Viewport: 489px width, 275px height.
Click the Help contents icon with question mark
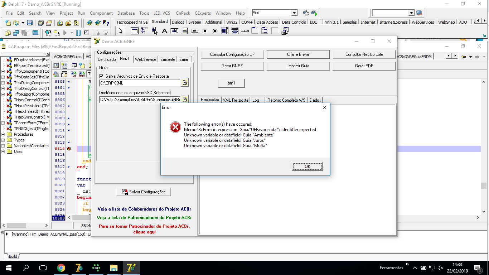[106, 23]
